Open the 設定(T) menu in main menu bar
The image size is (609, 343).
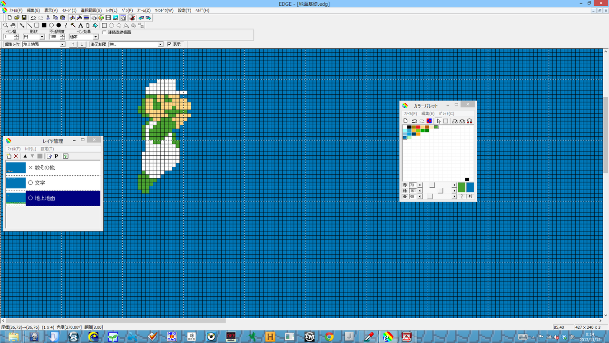(x=185, y=10)
